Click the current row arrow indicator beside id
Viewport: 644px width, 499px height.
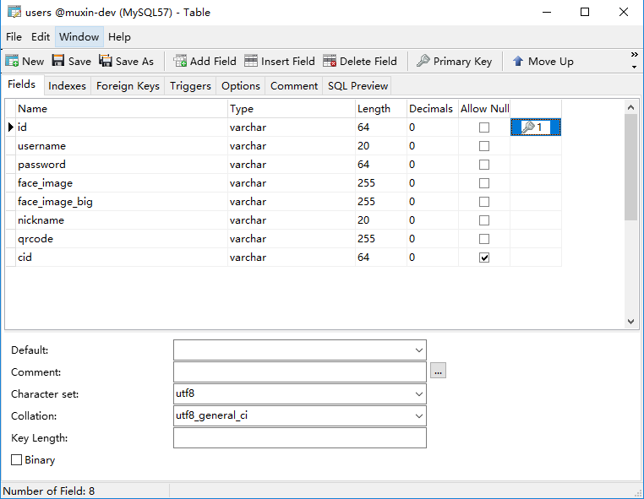[x=11, y=127]
